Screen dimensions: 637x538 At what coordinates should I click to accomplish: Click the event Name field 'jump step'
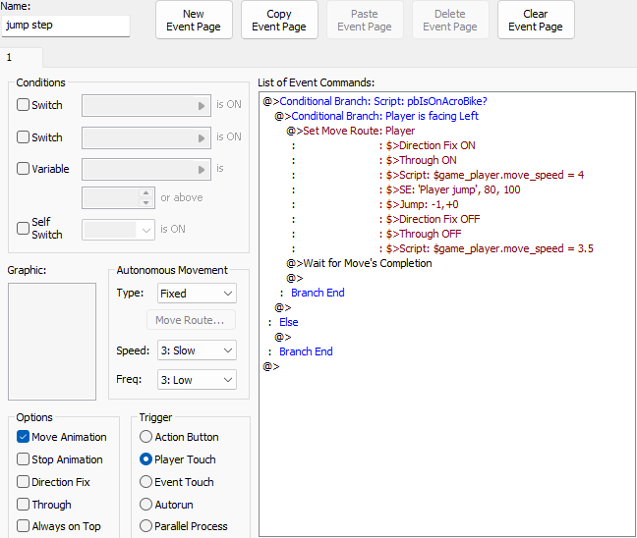point(66,26)
